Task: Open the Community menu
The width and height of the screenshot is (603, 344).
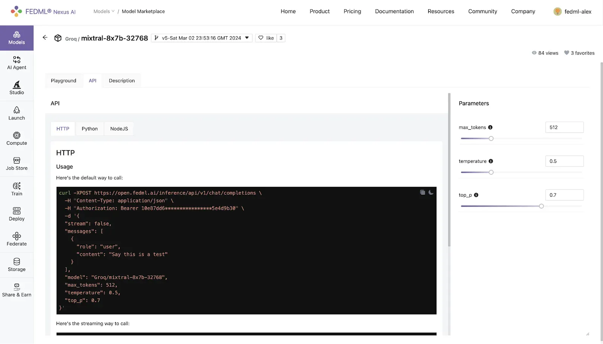Action: coord(483,12)
